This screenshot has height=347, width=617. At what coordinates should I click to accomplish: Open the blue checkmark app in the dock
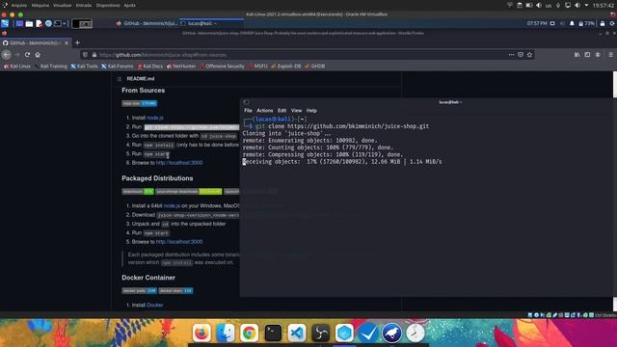pyautogui.click(x=368, y=333)
